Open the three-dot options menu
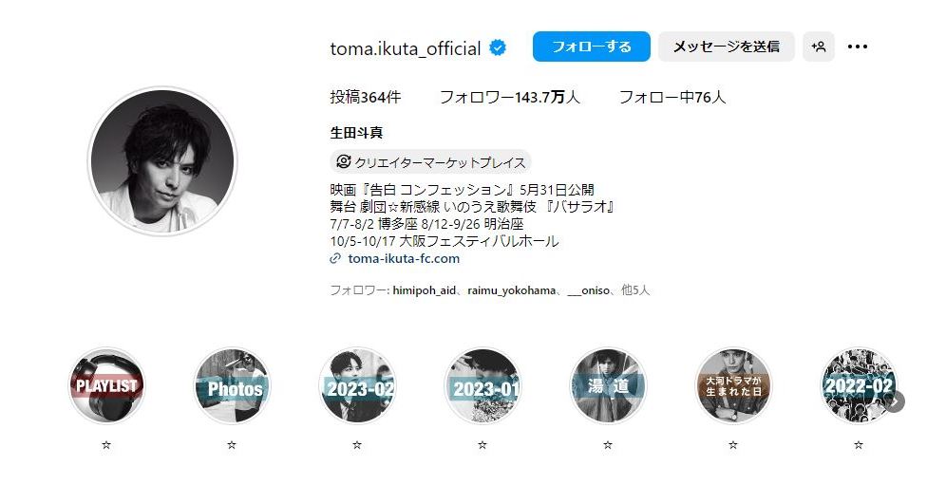This screenshot has width=927, height=485. (858, 47)
